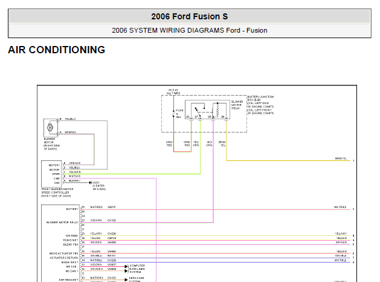Click the BRN/RED wire label below the fuse
Viewport: 380px width, 282px height.
(x=169, y=143)
